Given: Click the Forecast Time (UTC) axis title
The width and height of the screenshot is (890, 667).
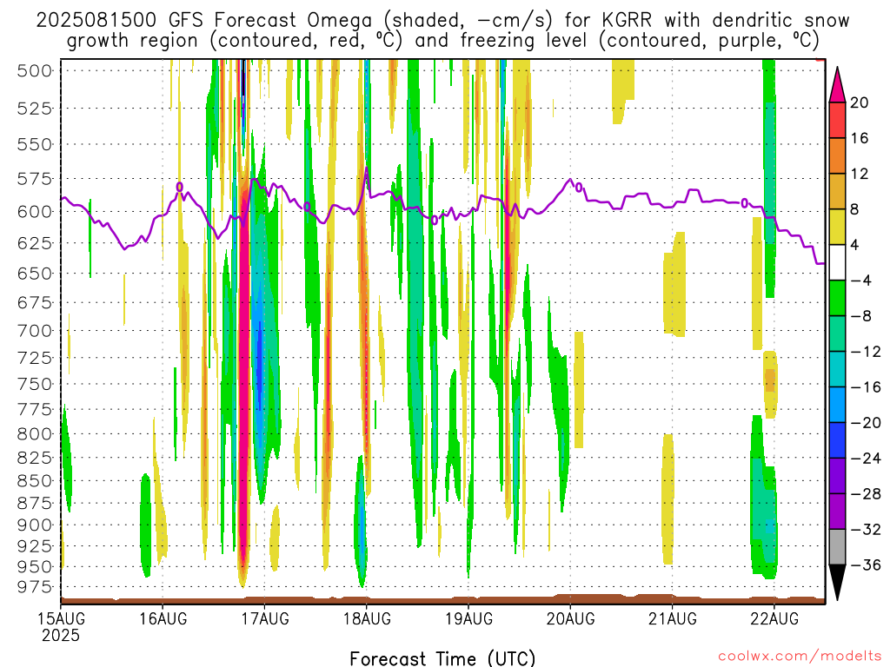Looking at the screenshot, I should click(442, 658).
